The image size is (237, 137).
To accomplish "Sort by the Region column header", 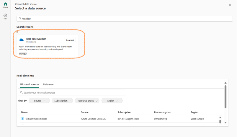I will click(194, 112).
